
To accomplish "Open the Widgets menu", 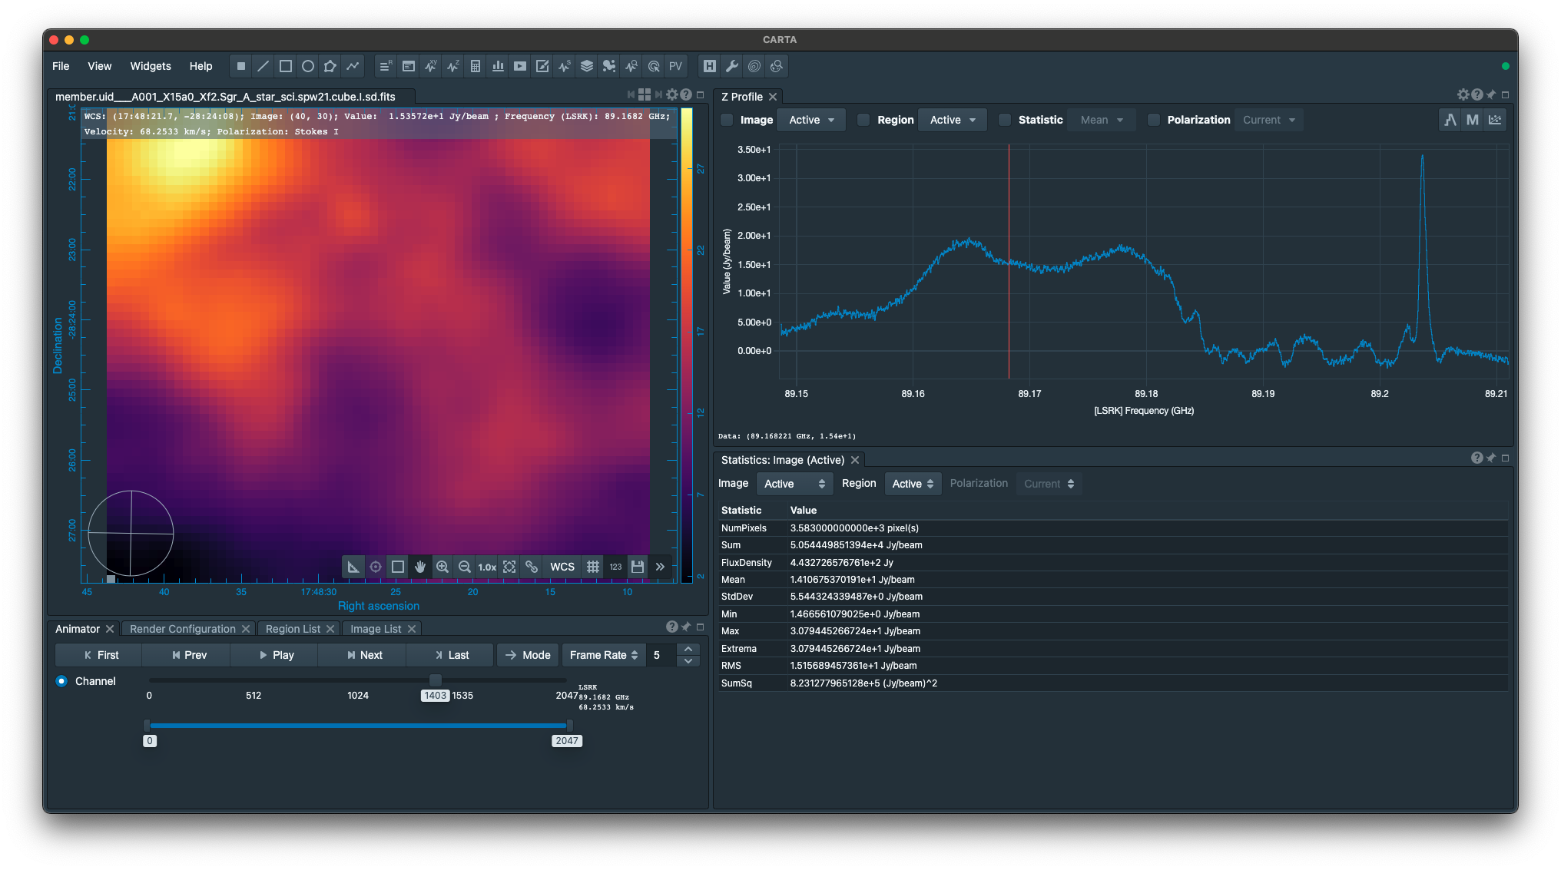I will point(151,66).
